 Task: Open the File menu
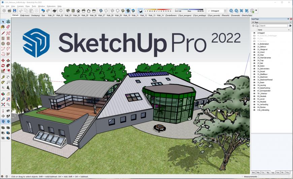[3, 6]
